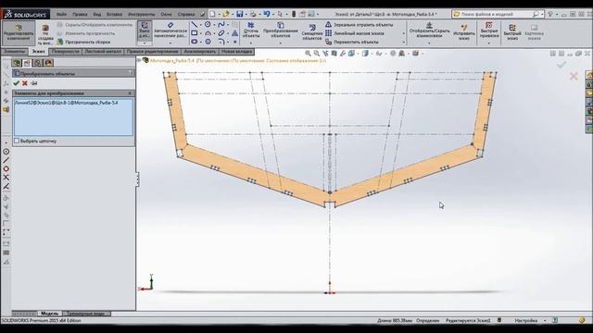Select the Circle sketch tool in ribbon
Image resolution: width=593 pixels, height=333 pixels.
208,25
